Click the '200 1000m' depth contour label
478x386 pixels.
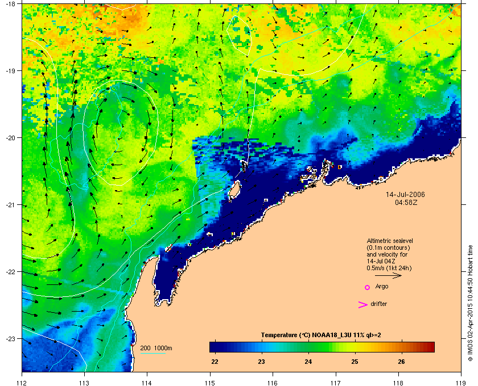pyautogui.click(x=156, y=348)
